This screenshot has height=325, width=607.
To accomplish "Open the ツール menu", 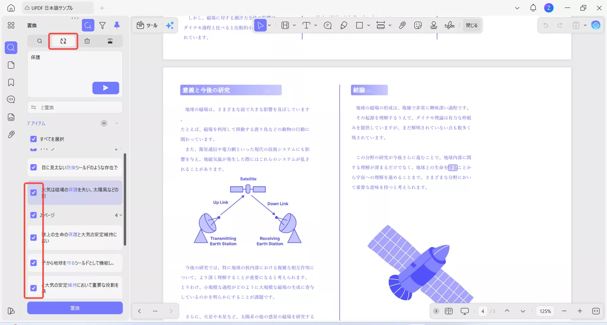I will click(146, 25).
